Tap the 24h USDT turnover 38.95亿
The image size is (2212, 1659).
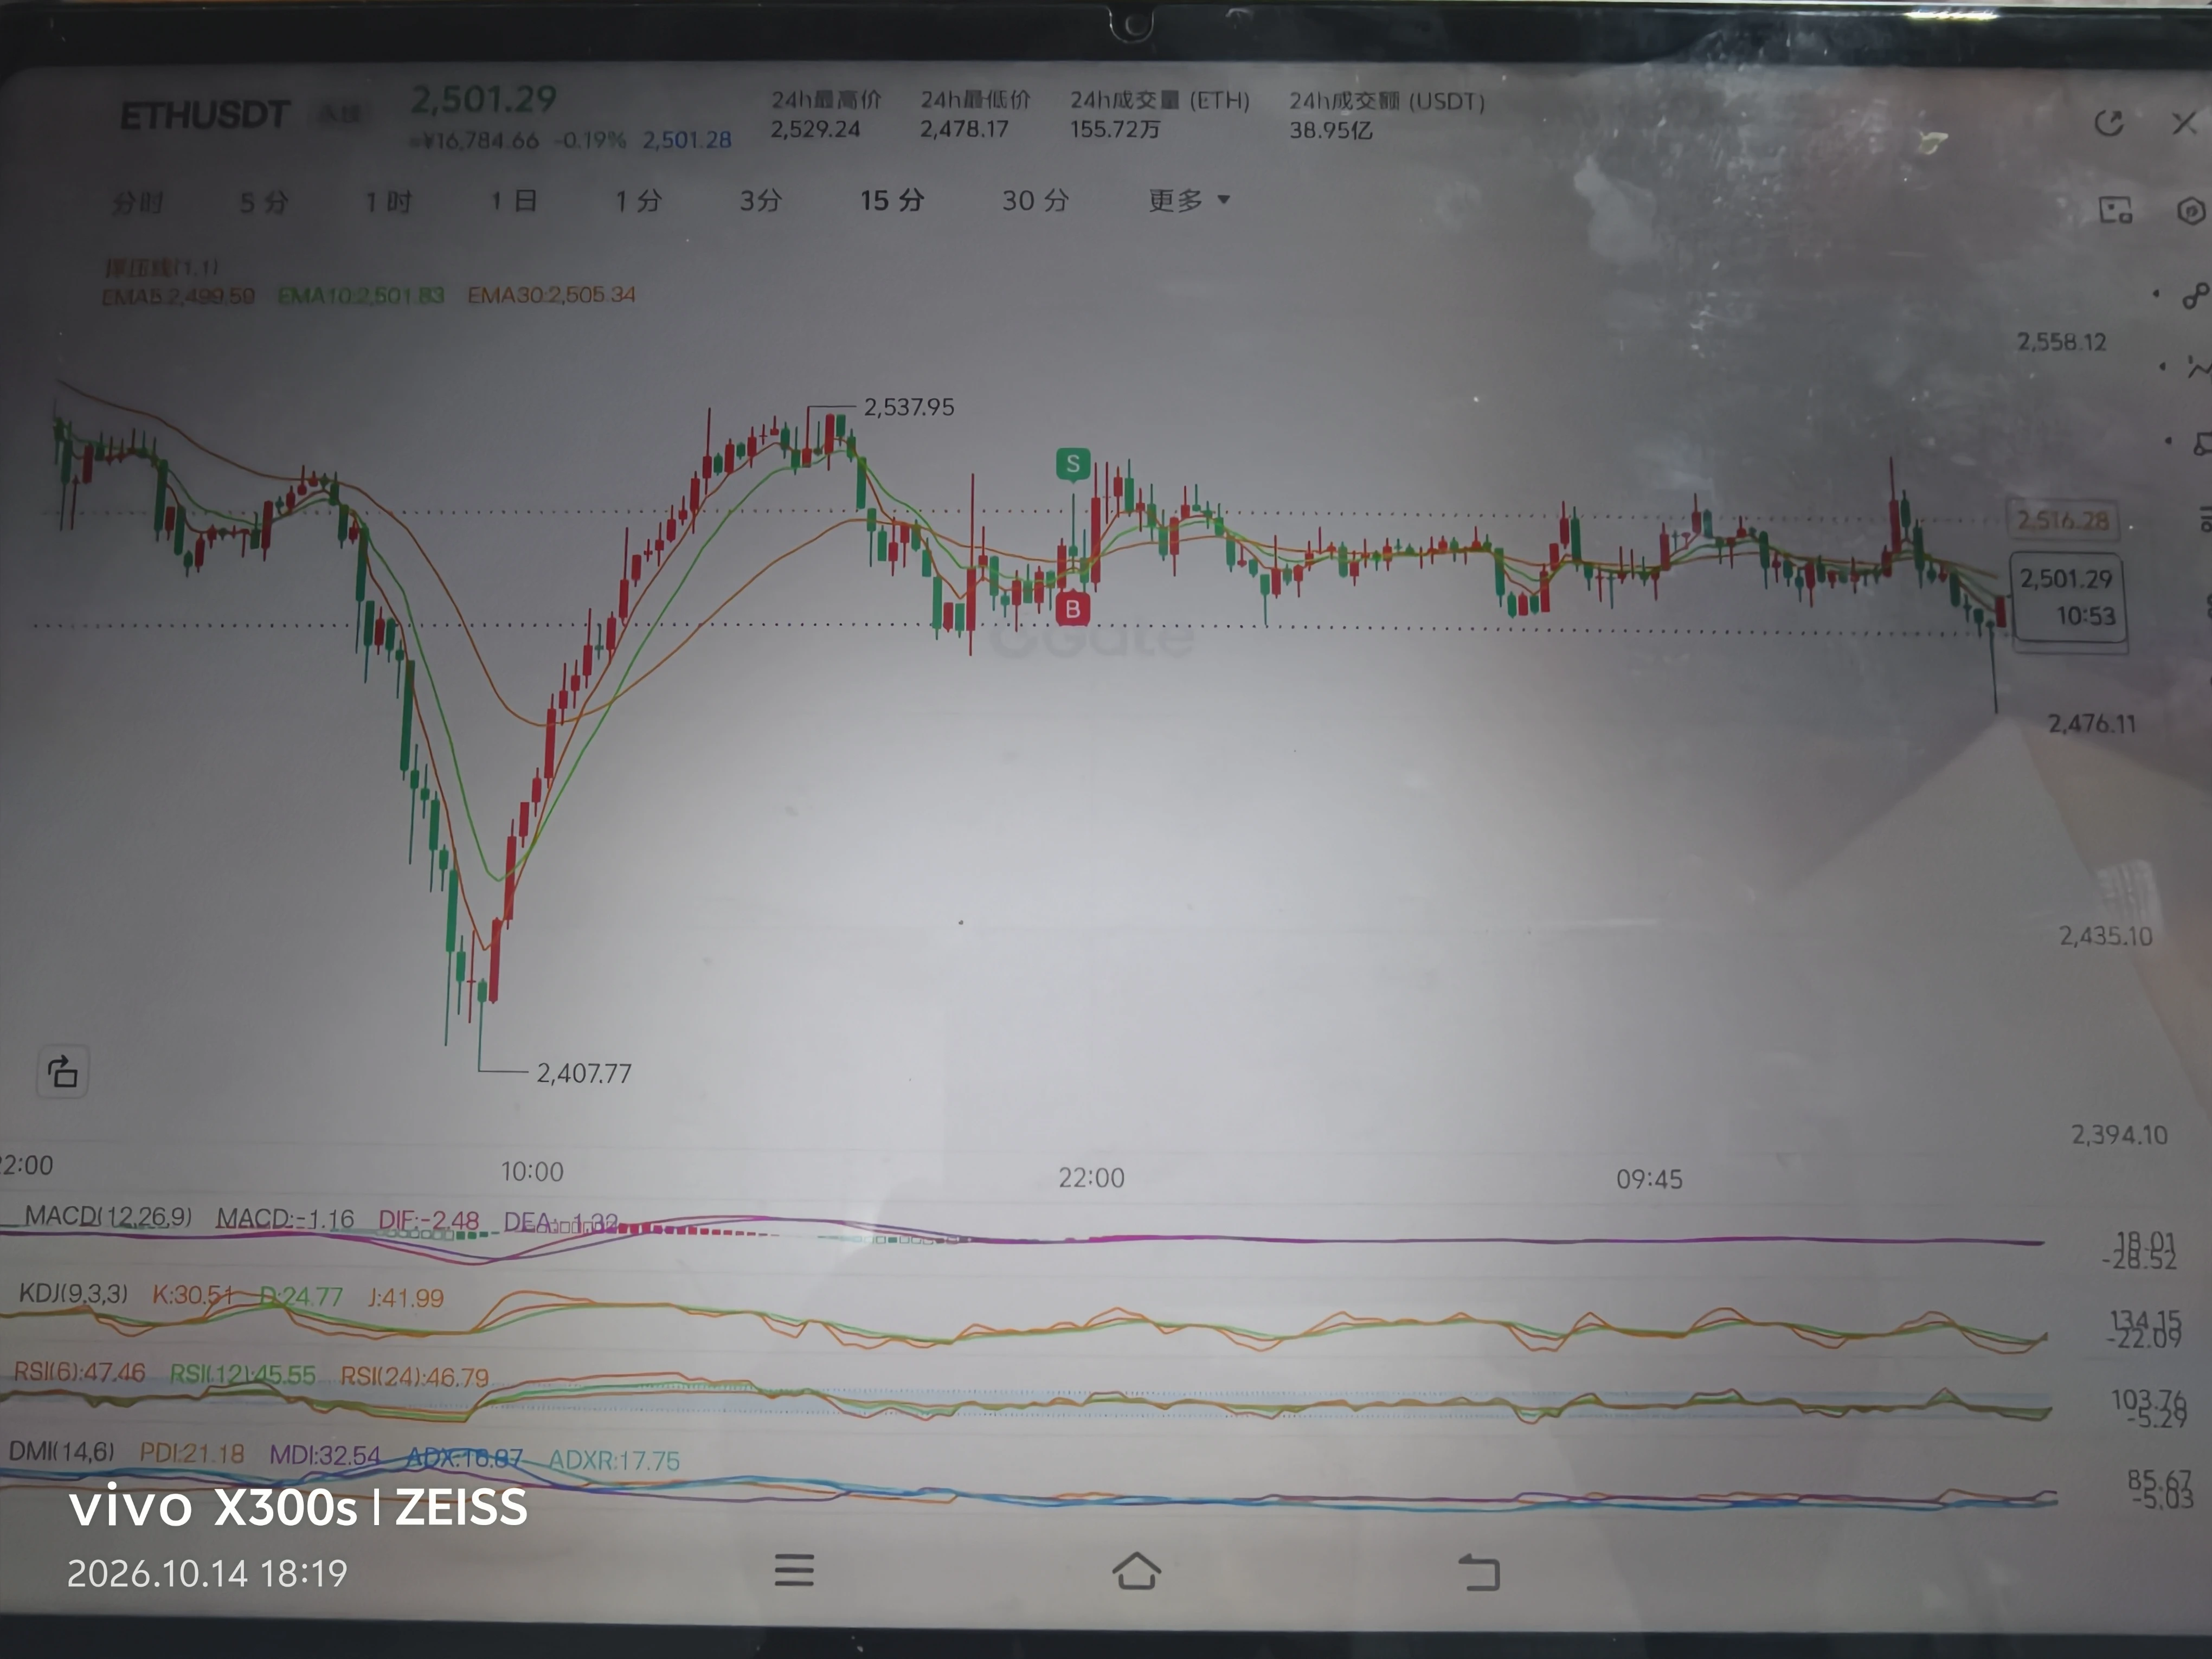(1331, 131)
